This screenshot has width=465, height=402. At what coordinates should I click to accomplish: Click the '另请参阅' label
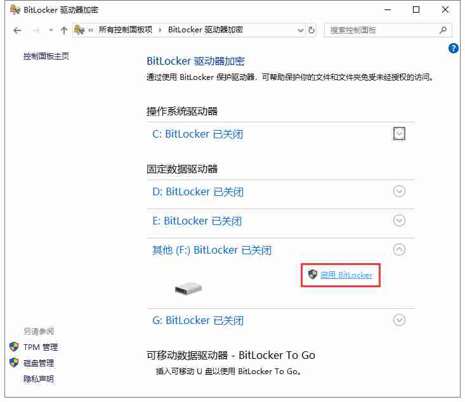tap(39, 331)
